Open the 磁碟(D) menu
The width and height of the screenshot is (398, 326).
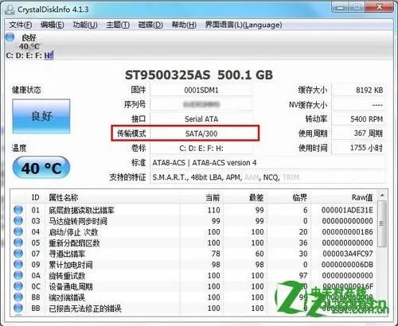[150, 25]
